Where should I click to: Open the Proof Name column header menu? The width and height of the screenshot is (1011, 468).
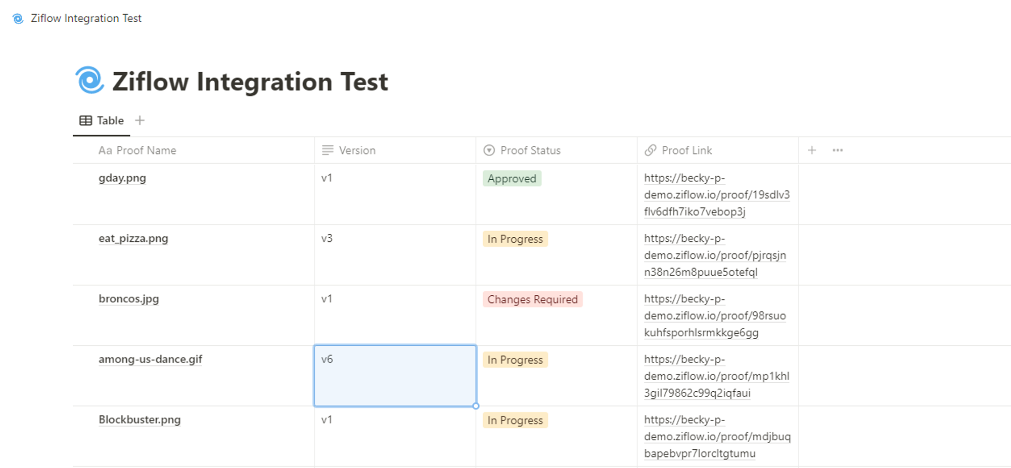point(194,150)
